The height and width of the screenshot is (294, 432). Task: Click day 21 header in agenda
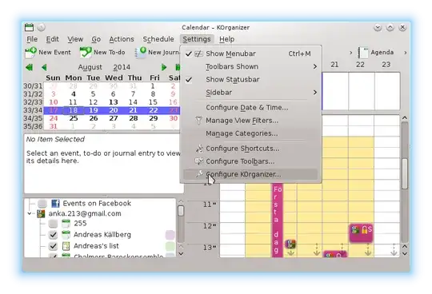point(334,65)
